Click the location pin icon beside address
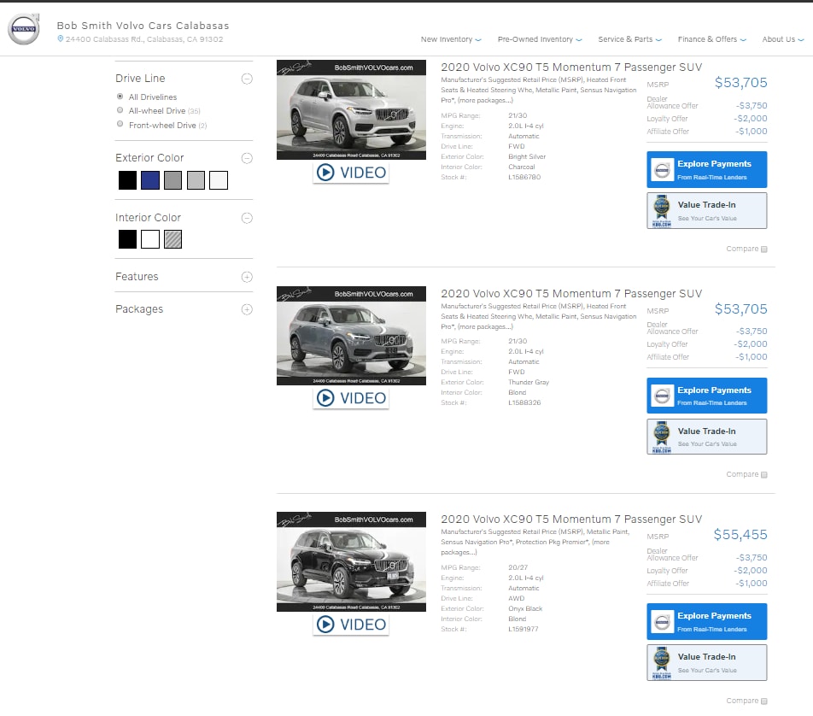Screen dimensions: 813x716 click(60, 39)
